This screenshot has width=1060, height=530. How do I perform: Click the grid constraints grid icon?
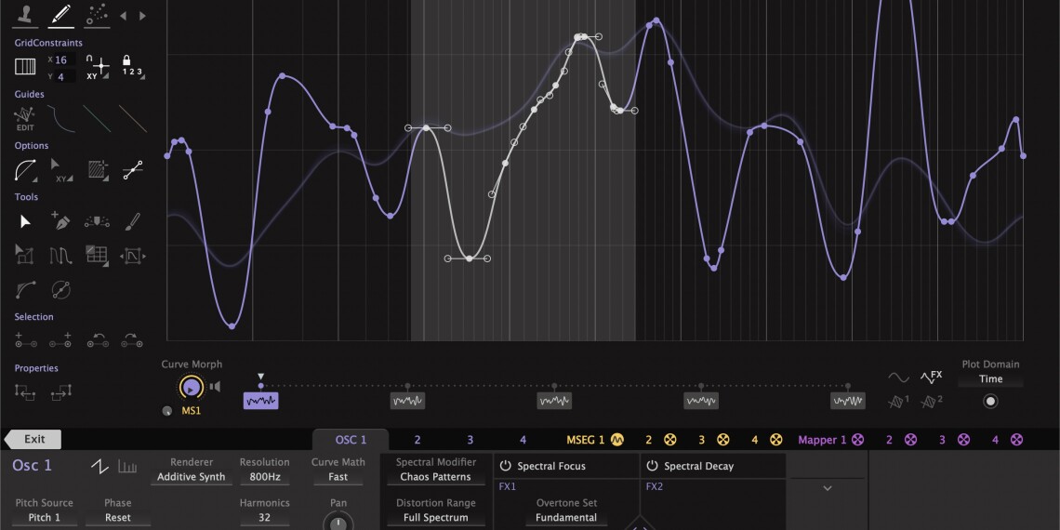(25, 67)
